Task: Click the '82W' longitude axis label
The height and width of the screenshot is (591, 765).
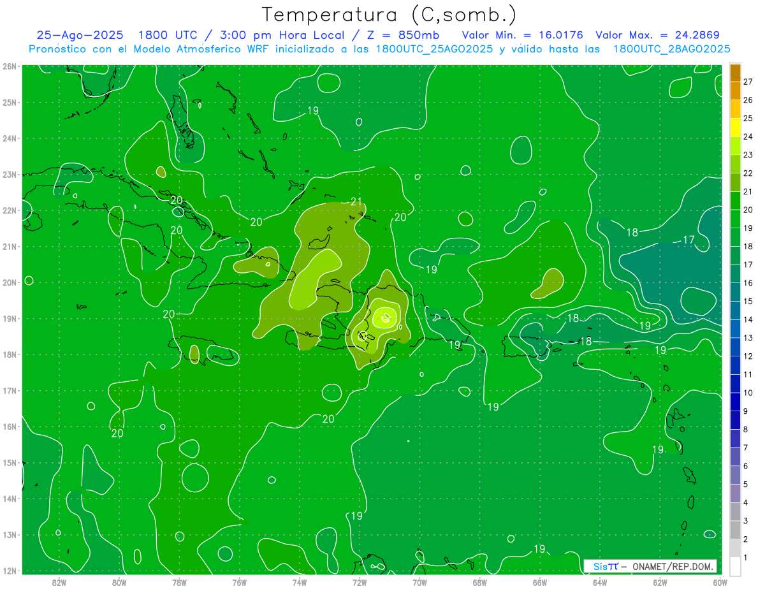Action: 59,582
